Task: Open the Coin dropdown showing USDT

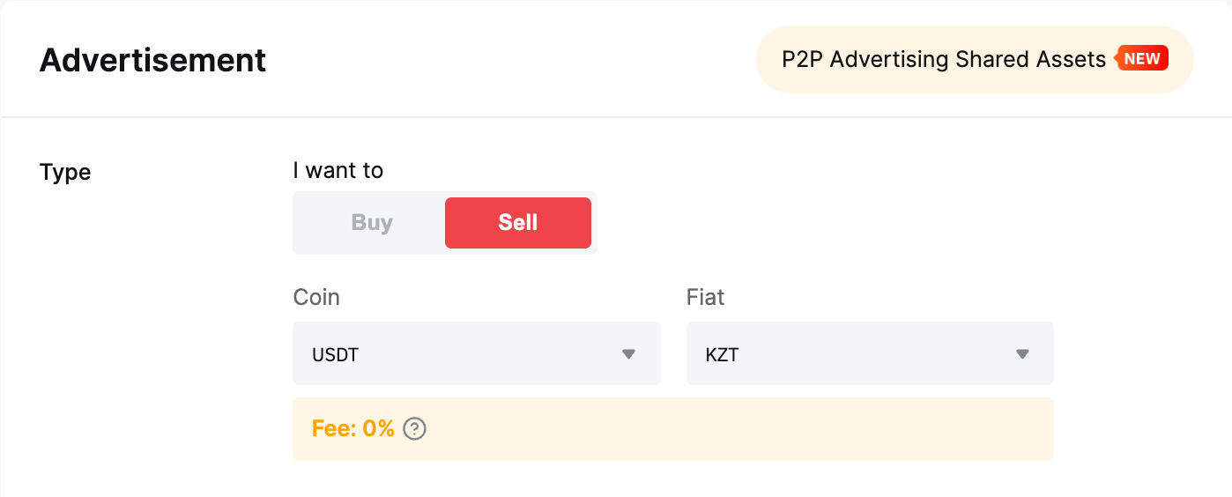Action: 476,353
